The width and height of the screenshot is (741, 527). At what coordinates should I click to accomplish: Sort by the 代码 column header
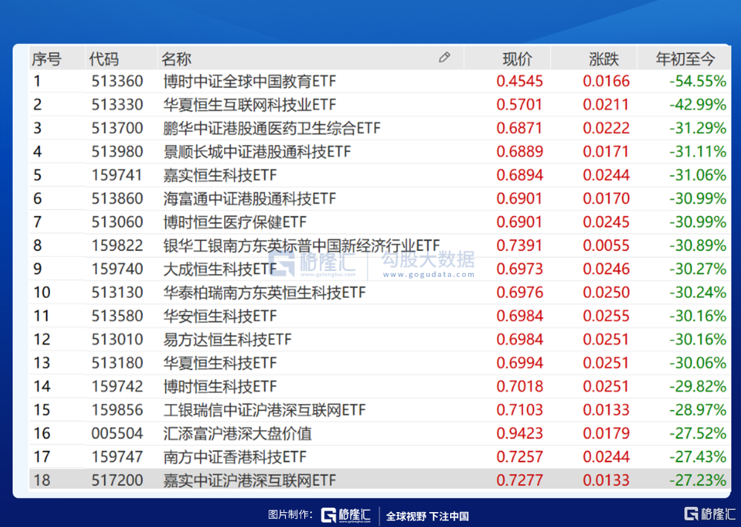pyautogui.click(x=103, y=58)
